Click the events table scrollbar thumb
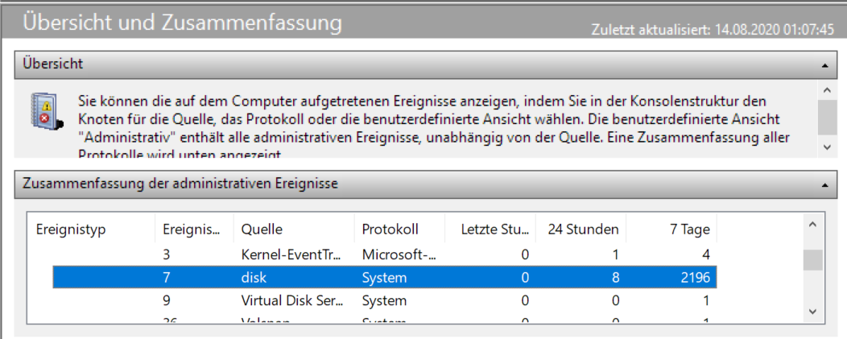Viewport: 847px width, 339px height. (813, 260)
